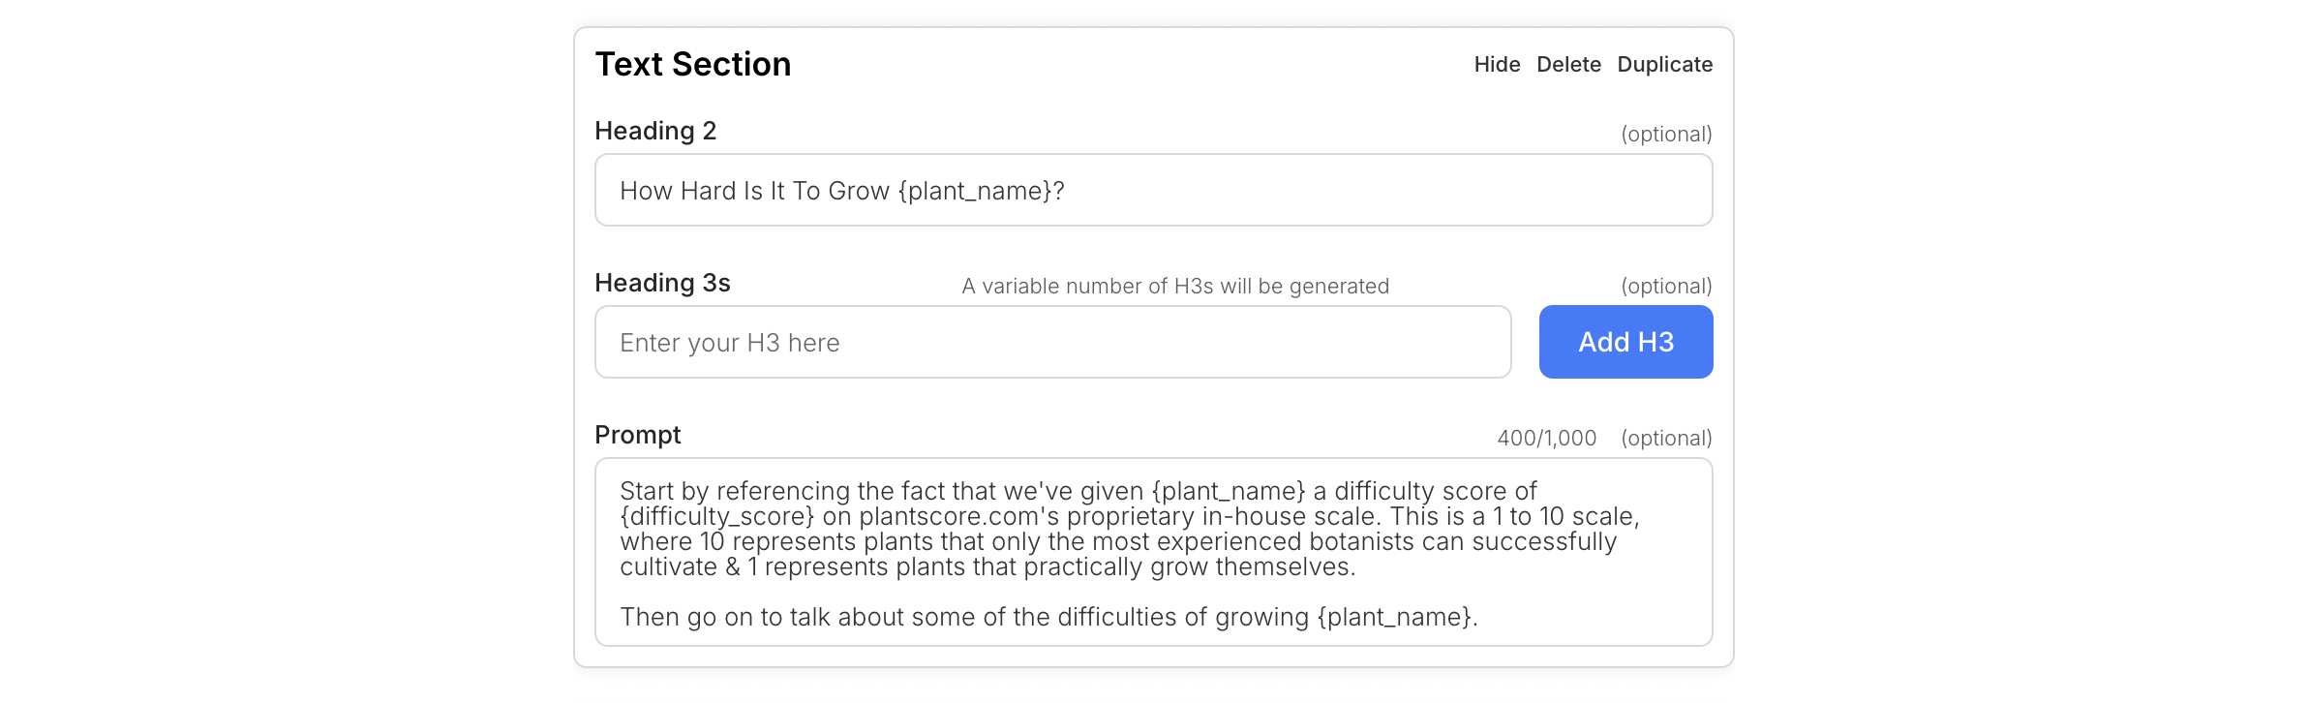The height and width of the screenshot is (703, 2308).
Task: Click the Heading 2 label
Action: coord(655,131)
